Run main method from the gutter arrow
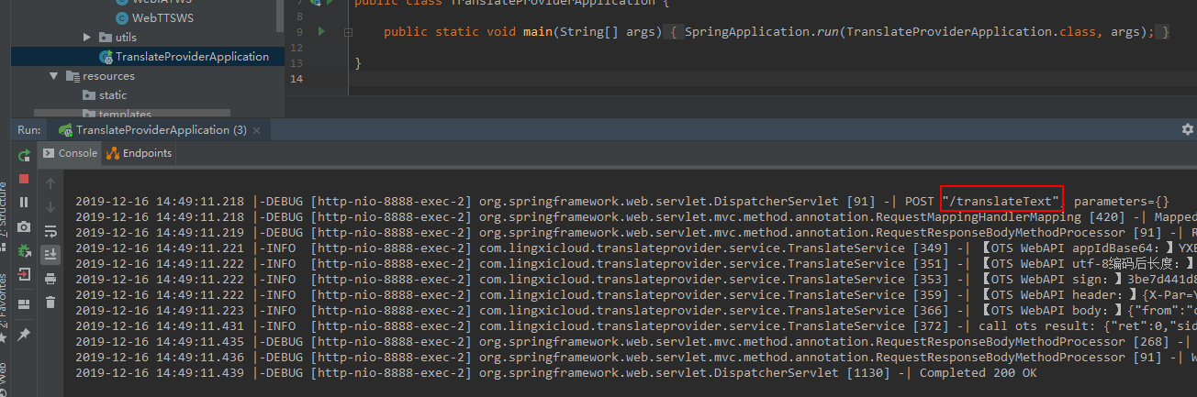The height and width of the screenshot is (397, 1197). 321,32
